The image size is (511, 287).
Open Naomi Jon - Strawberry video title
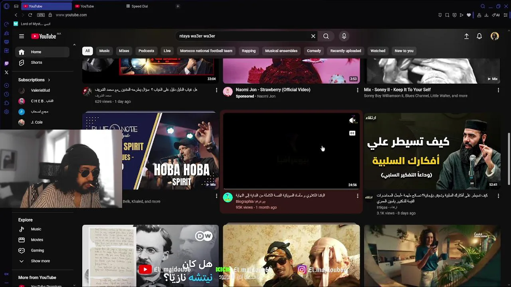tap(273, 90)
